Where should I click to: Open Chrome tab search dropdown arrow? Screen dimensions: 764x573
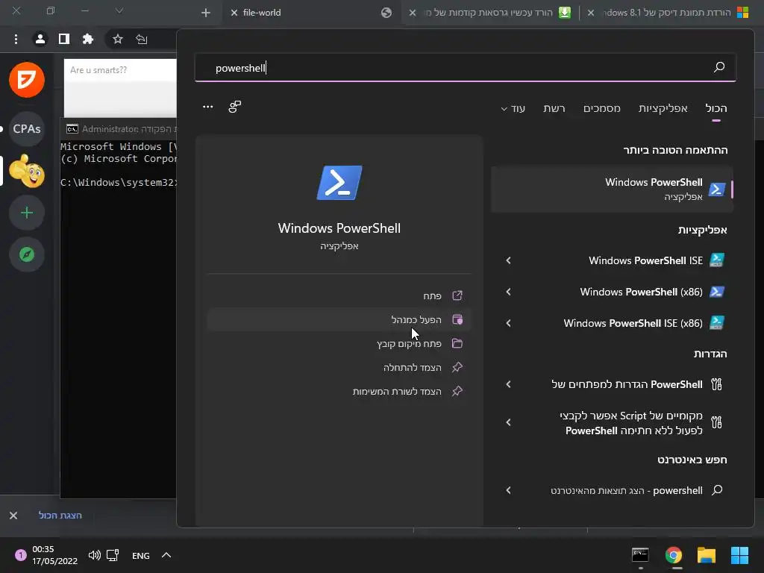point(119,10)
